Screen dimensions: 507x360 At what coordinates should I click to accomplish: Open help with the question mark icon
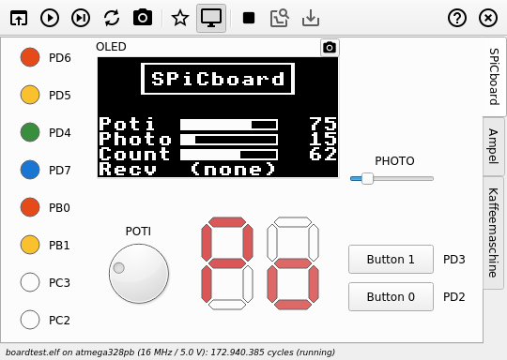tap(457, 18)
